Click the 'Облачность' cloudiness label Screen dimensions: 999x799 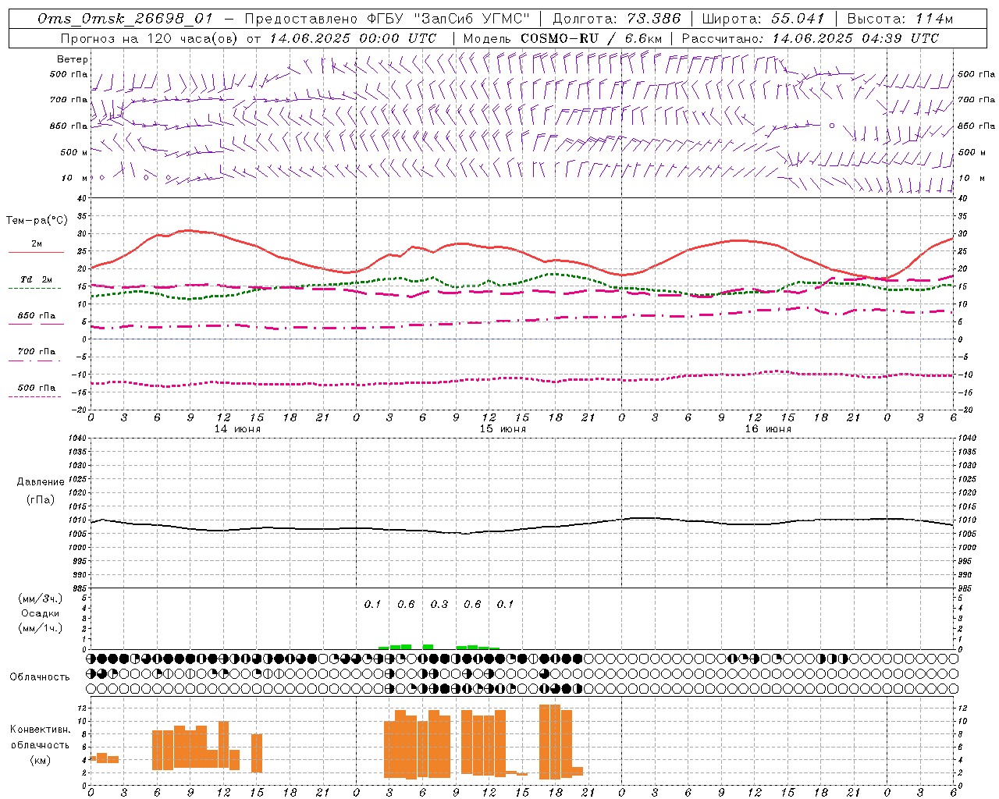click(40, 677)
